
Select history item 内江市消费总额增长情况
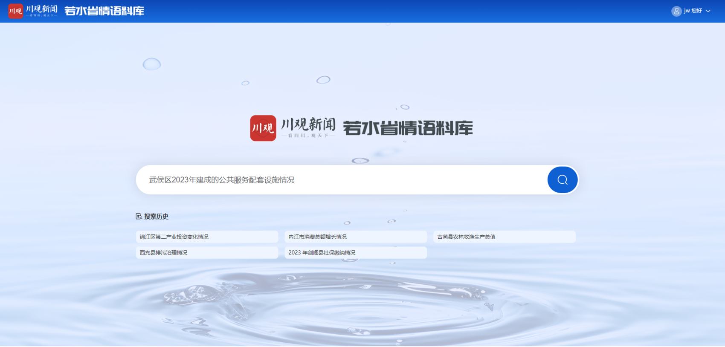(x=318, y=237)
